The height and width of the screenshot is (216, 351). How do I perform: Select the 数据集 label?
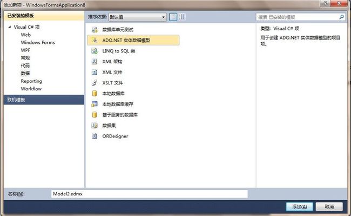(109, 126)
